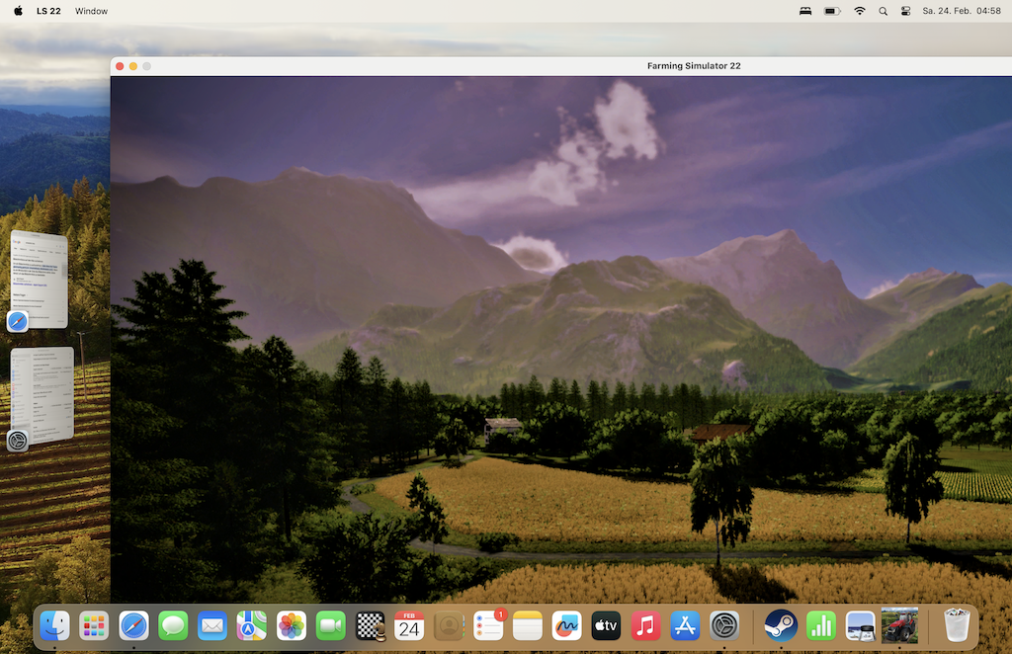Open Finder from the Dock
Image resolution: width=1012 pixels, height=654 pixels.
point(55,625)
